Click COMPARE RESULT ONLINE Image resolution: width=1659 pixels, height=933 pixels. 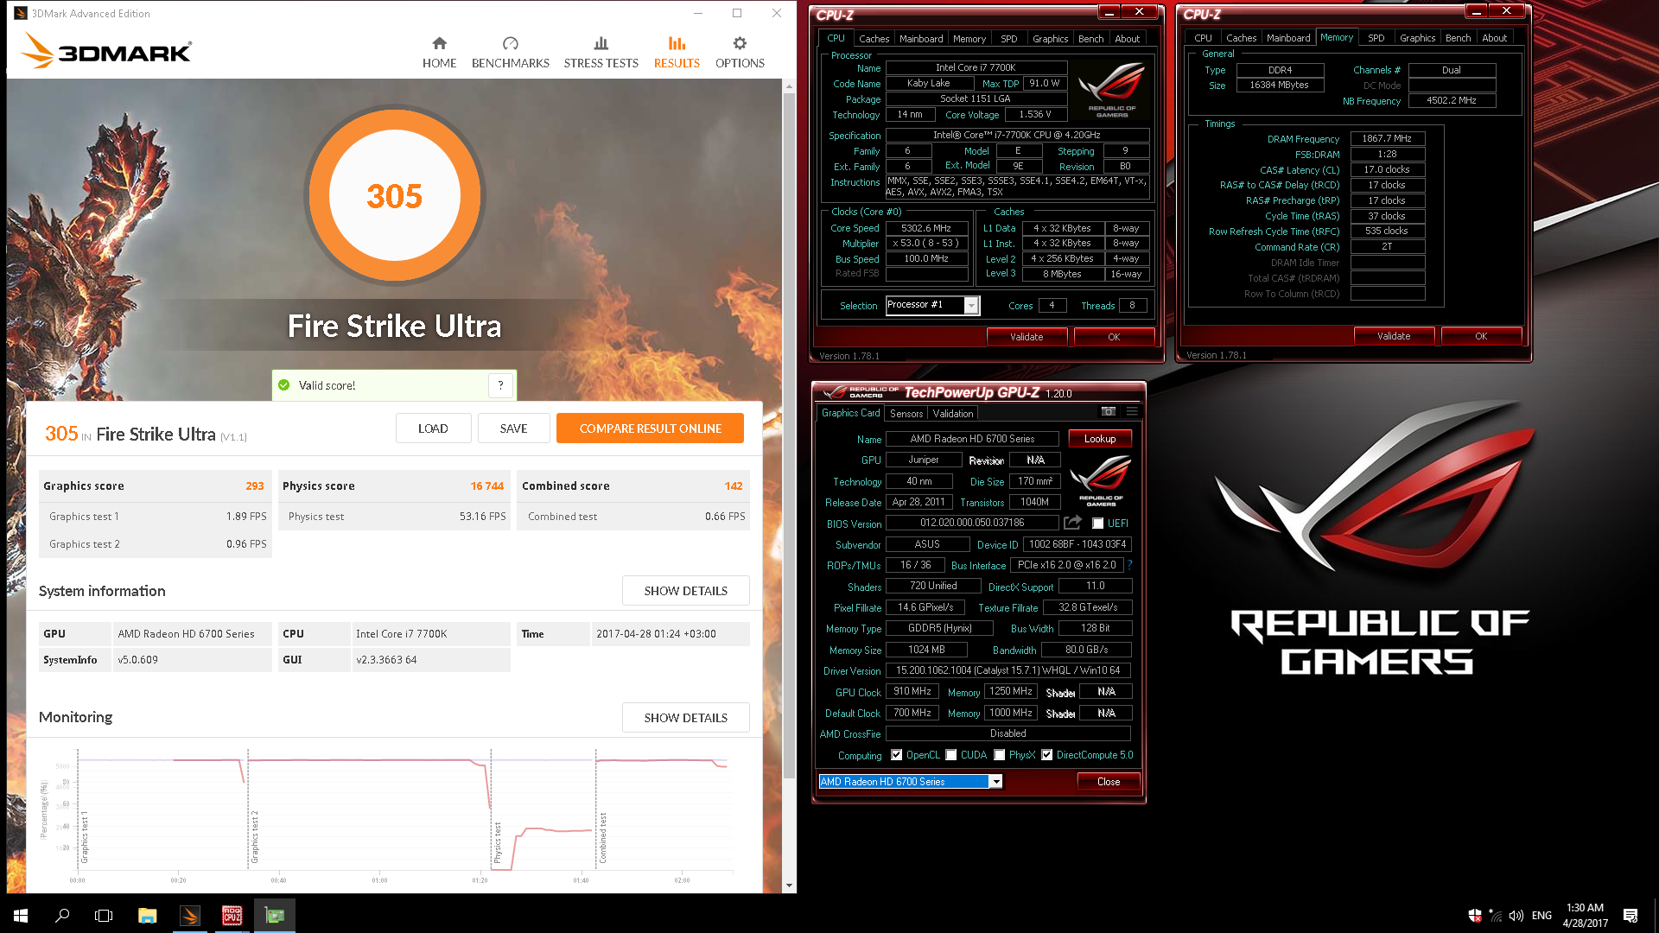click(x=650, y=428)
